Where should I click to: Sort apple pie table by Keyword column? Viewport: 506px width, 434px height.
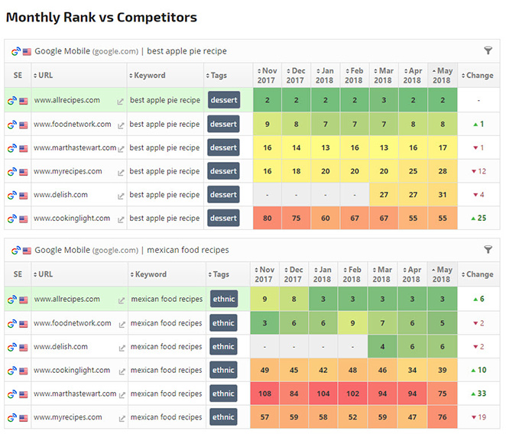149,76
